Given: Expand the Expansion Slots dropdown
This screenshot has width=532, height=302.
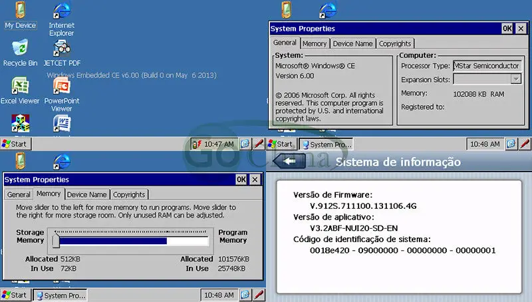Looking at the screenshot, I should [516, 79].
